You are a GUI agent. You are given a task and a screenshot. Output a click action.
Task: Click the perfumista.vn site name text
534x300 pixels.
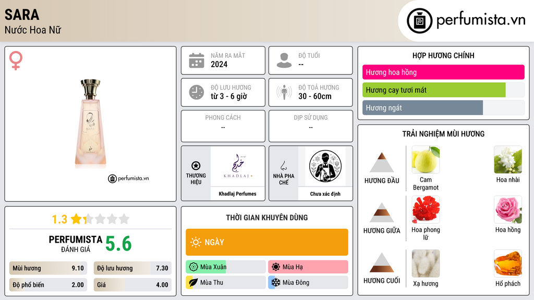481,20
